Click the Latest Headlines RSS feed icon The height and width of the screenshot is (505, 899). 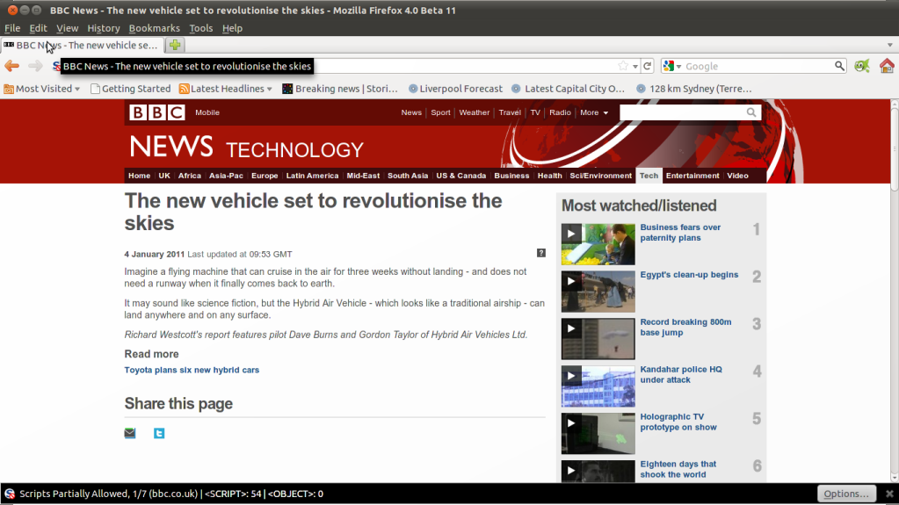184,89
